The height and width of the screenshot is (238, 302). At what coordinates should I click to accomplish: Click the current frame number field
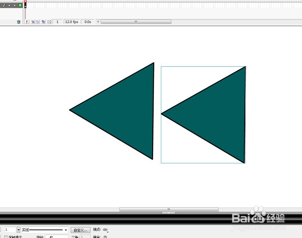point(57,22)
